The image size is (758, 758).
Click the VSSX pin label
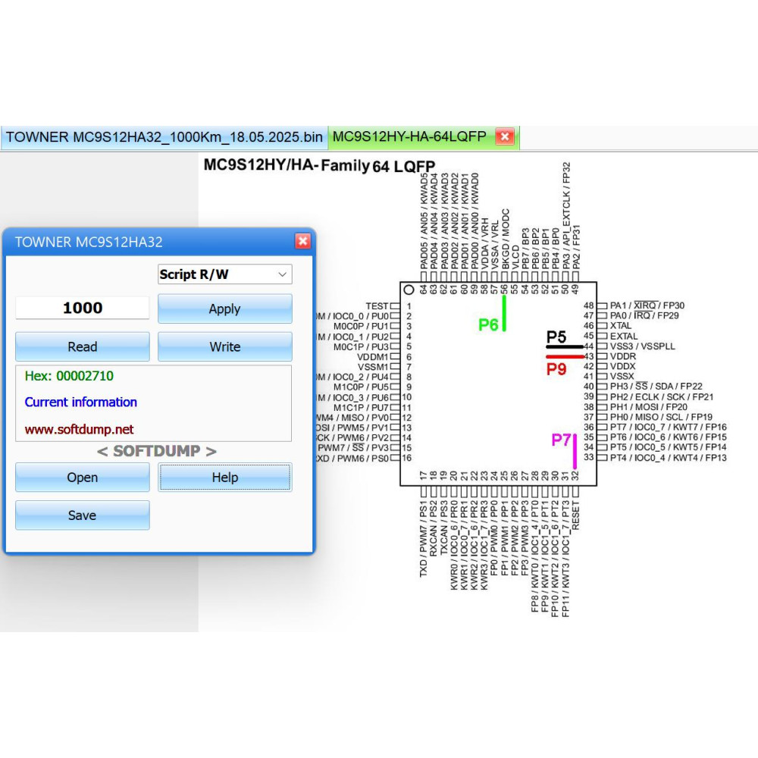click(622, 377)
